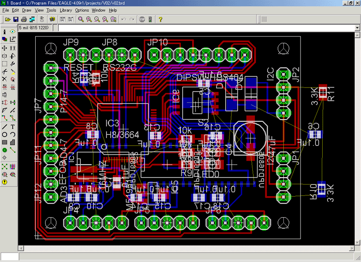Image resolution: width=361 pixels, height=262 pixels.
Task: Select the Move tool
Action: pos(5,48)
